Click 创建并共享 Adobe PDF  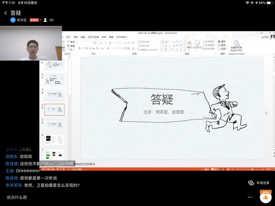236,46
